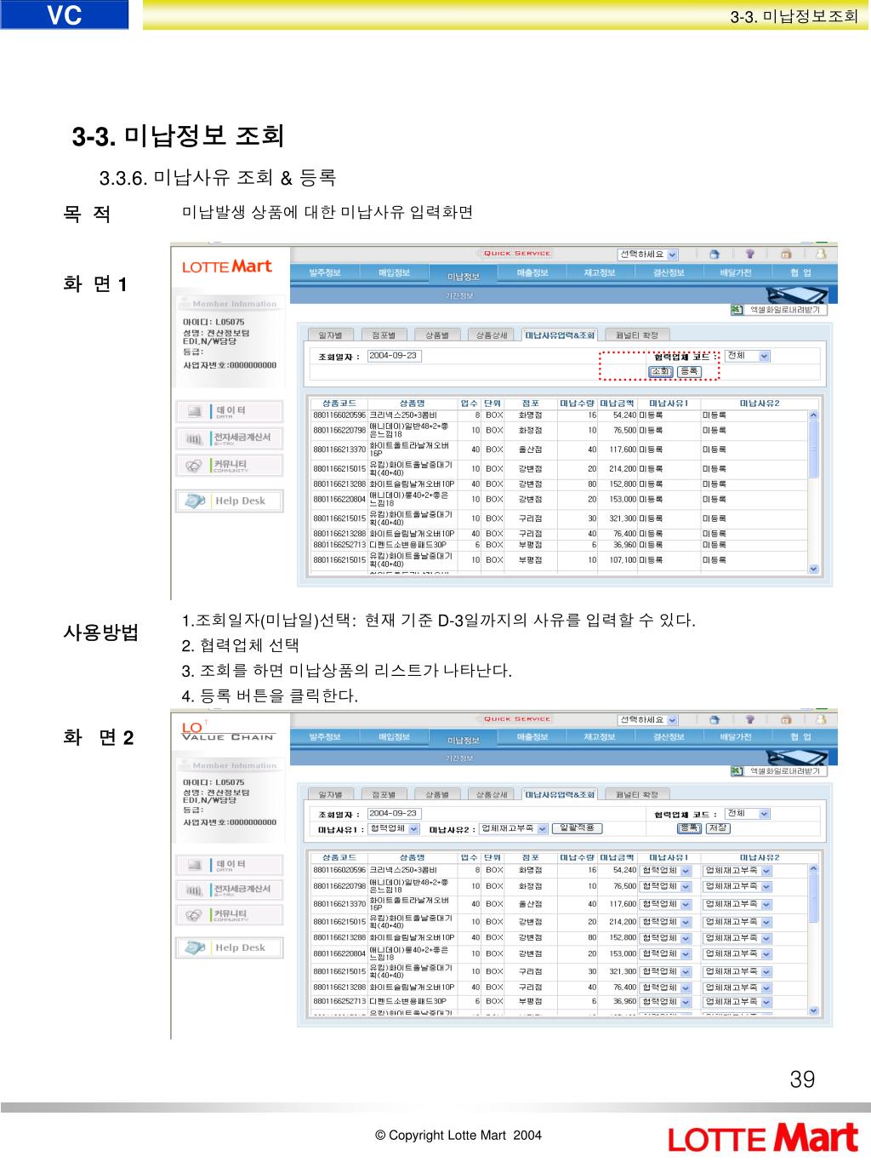Screen dimensions: 871x1162
Task: Click 조회 button in screen 1
Action: (x=661, y=372)
